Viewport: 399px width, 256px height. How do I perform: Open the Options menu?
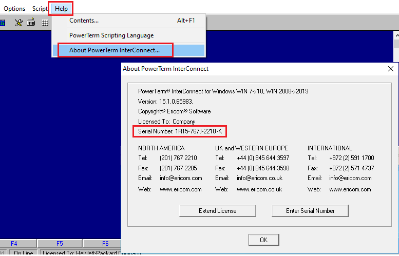pyautogui.click(x=14, y=9)
